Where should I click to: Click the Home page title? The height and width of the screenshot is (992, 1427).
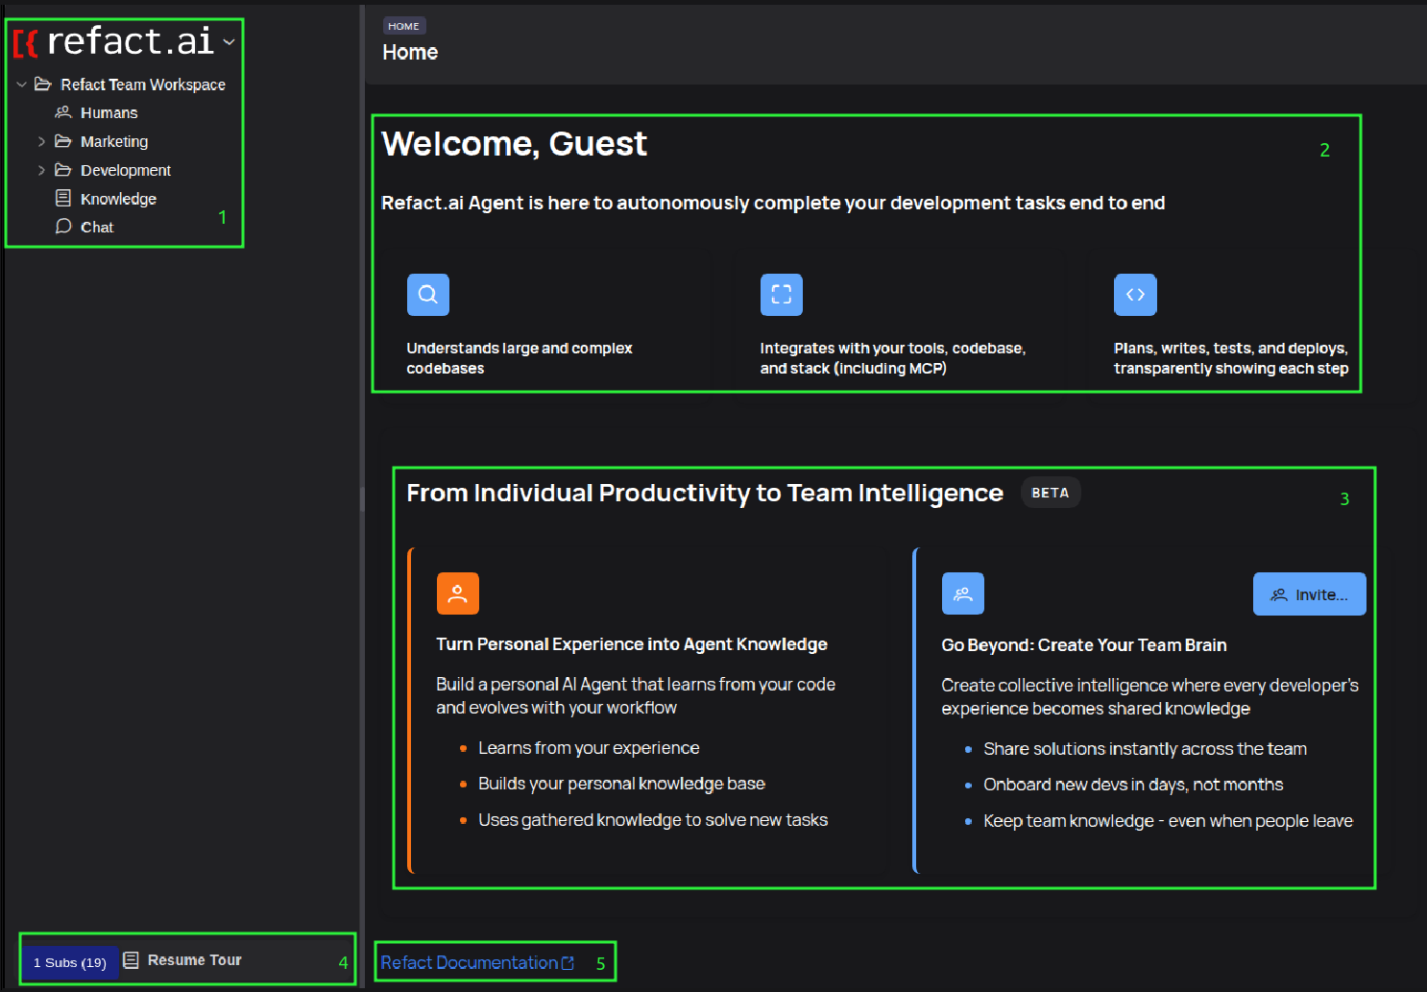click(410, 52)
